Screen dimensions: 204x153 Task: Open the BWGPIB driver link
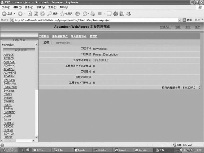9,101
